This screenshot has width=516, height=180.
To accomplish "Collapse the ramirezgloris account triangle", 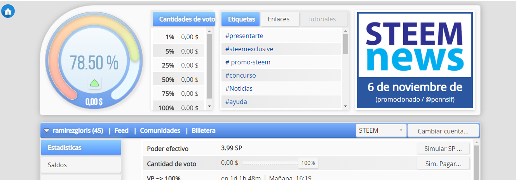I will click(x=47, y=131).
